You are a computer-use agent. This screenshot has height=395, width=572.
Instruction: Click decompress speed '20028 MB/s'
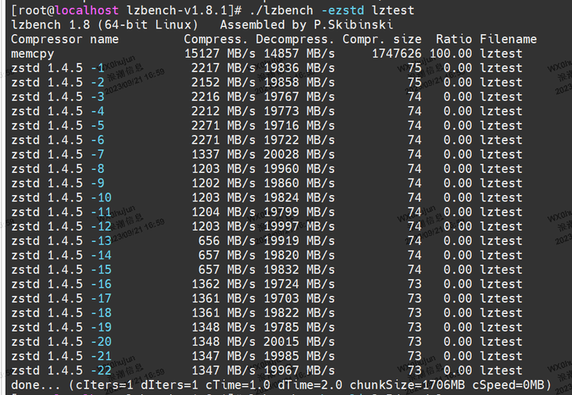300,155
